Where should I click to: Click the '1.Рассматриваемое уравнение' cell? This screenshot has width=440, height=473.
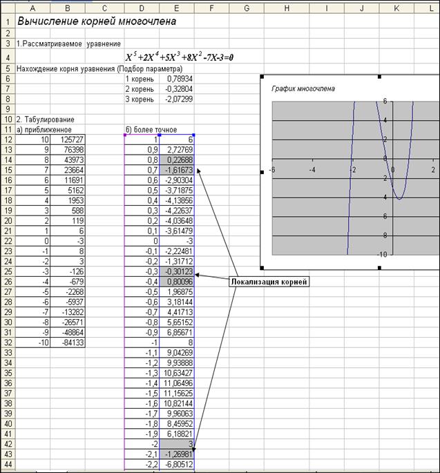coord(68,44)
